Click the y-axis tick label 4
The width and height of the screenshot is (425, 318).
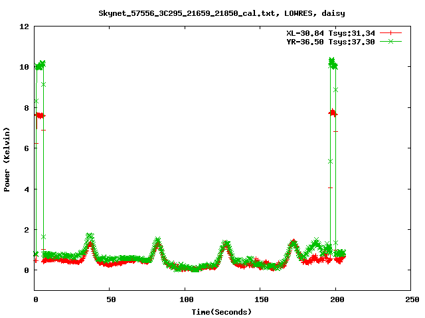[x=27, y=189]
